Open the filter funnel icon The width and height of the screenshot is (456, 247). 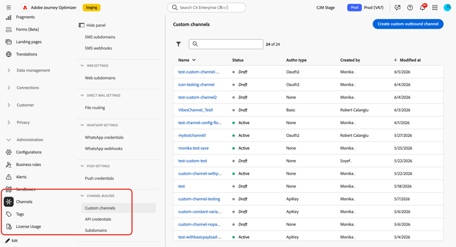(179, 44)
